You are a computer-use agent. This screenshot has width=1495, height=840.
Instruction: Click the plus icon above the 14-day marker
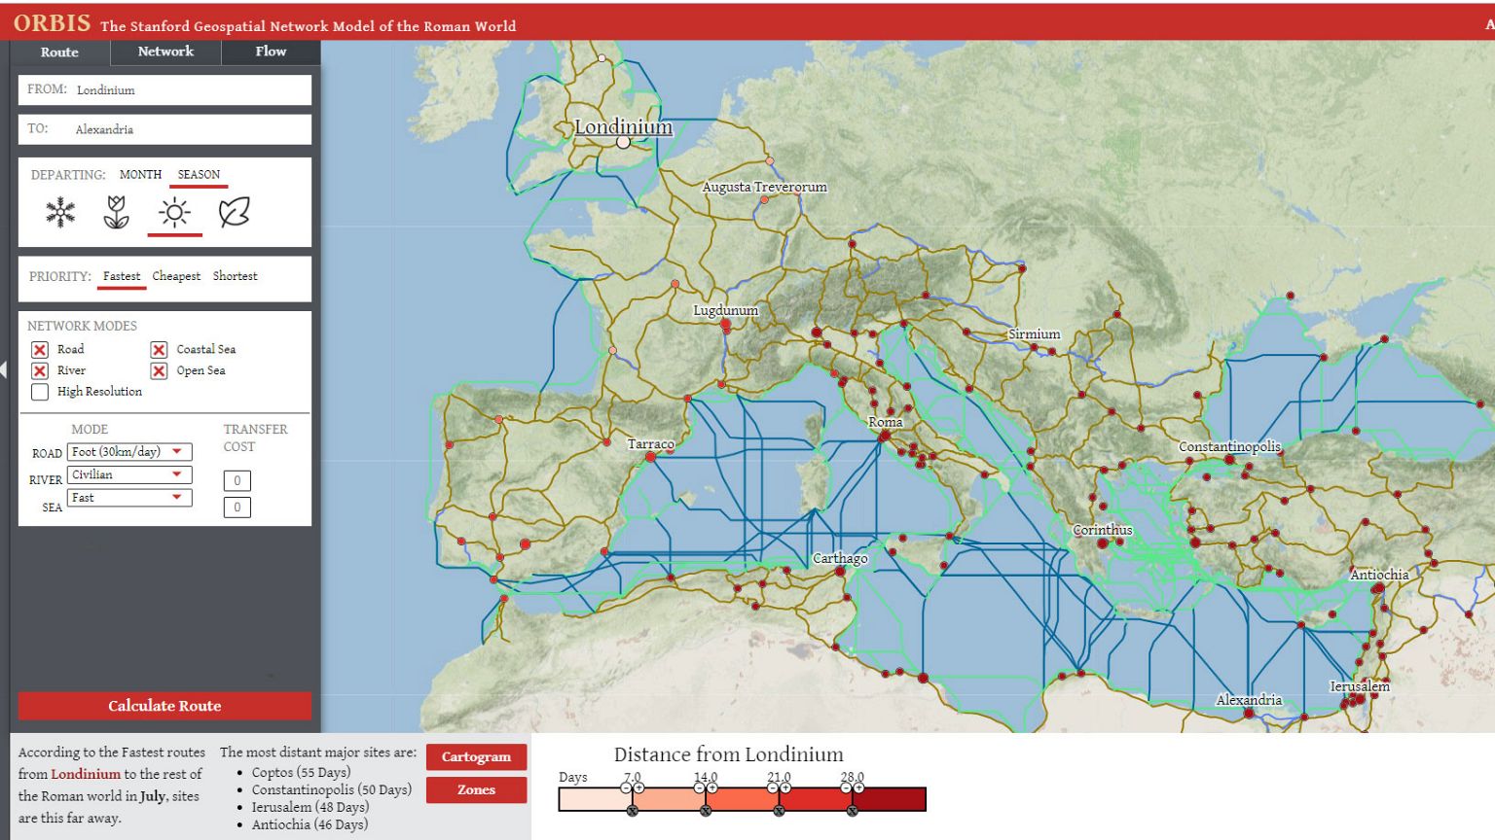[x=712, y=787]
